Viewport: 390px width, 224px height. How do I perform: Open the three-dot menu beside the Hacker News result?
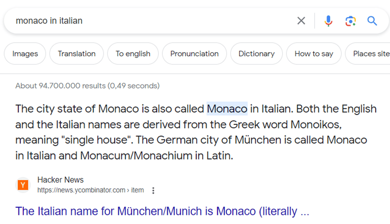coord(153,190)
